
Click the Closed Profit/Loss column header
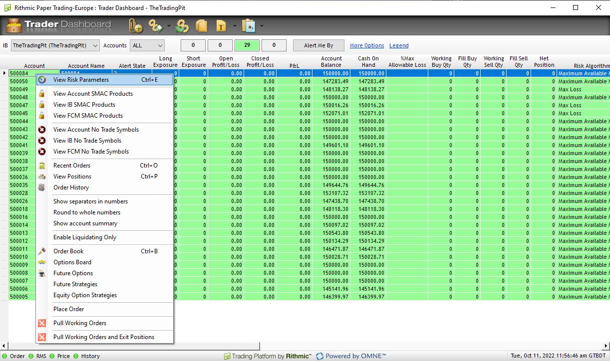coord(260,62)
